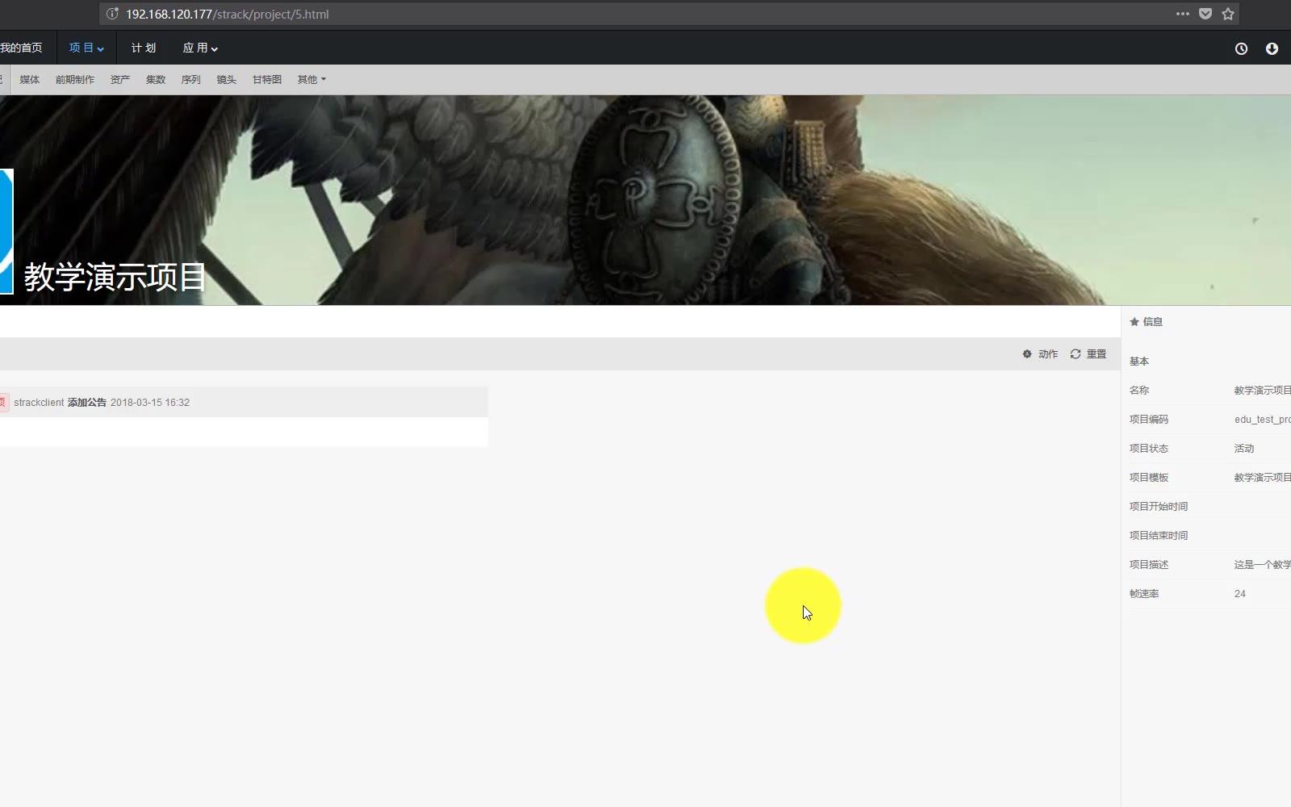Click the star icon beside 信息
Screen dimensions: 1291x807
click(1134, 322)
